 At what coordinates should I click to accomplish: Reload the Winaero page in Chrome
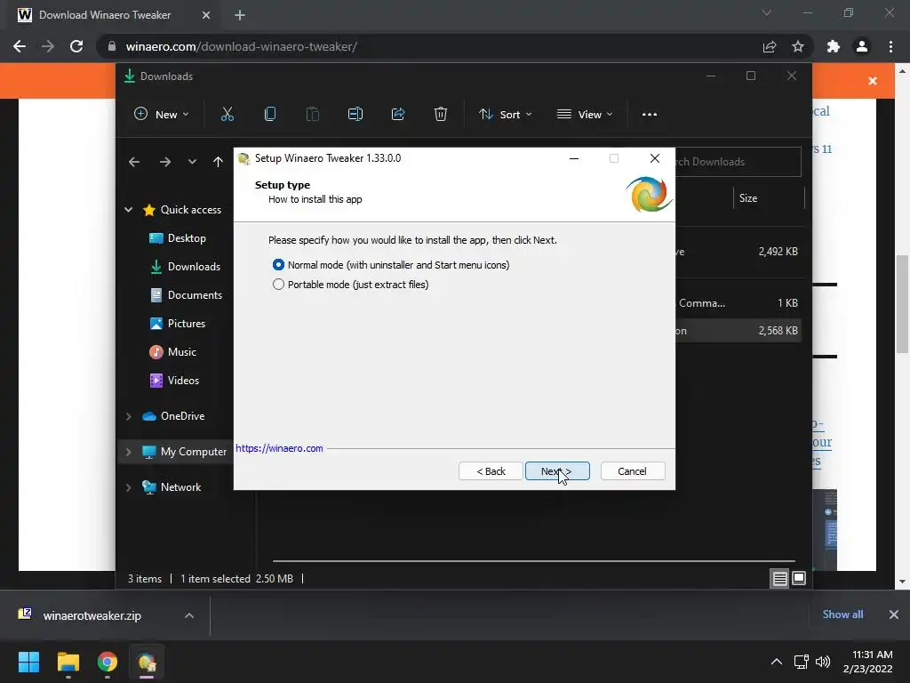76,46
